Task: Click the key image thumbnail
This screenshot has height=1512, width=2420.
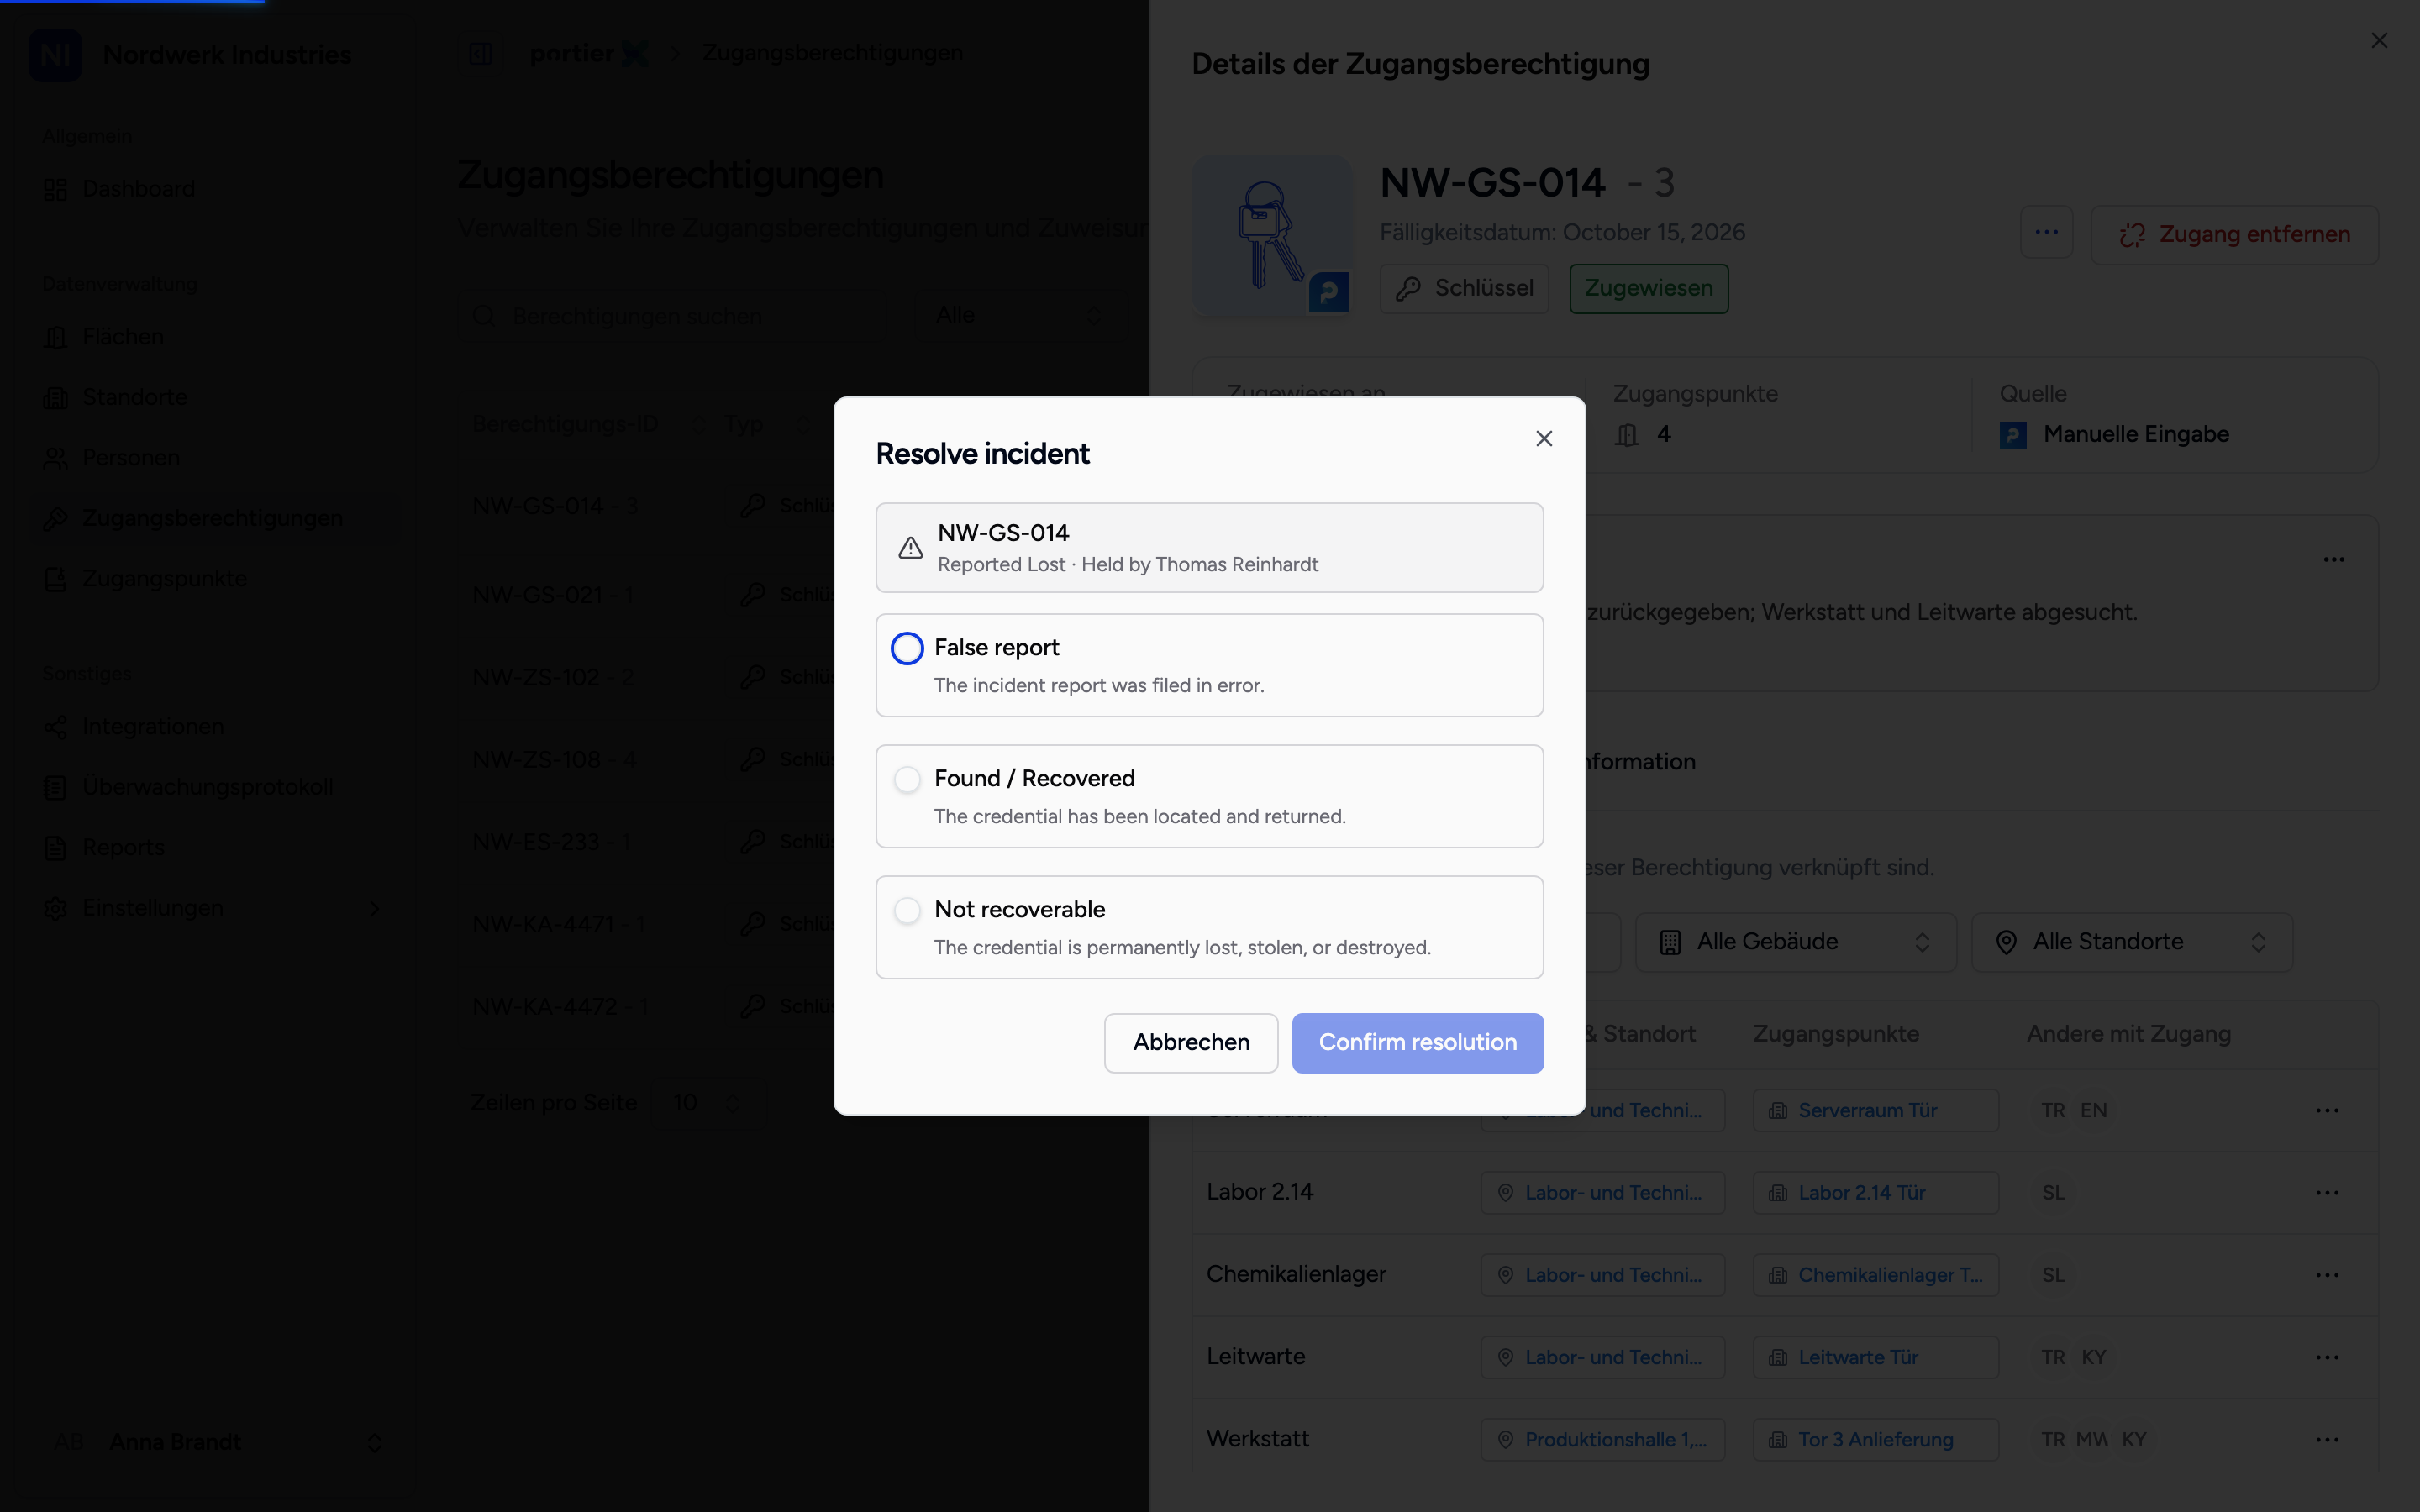Action: [1272, 235]
